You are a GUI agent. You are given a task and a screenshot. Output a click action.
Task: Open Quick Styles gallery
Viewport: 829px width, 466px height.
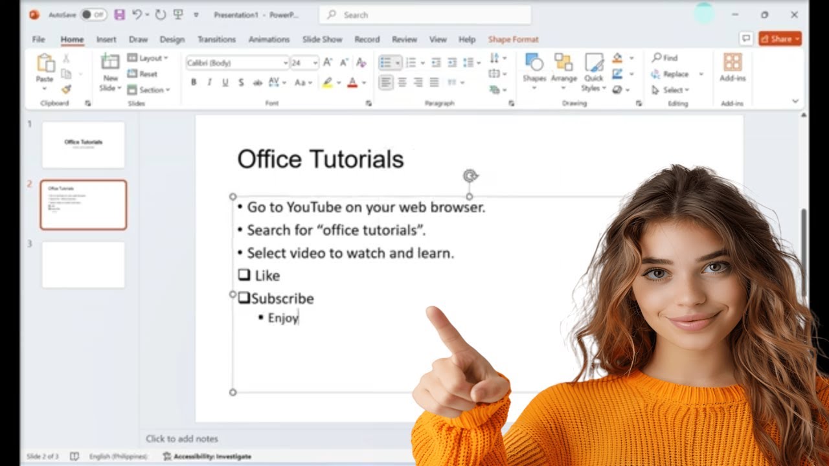tap(594, 72)
